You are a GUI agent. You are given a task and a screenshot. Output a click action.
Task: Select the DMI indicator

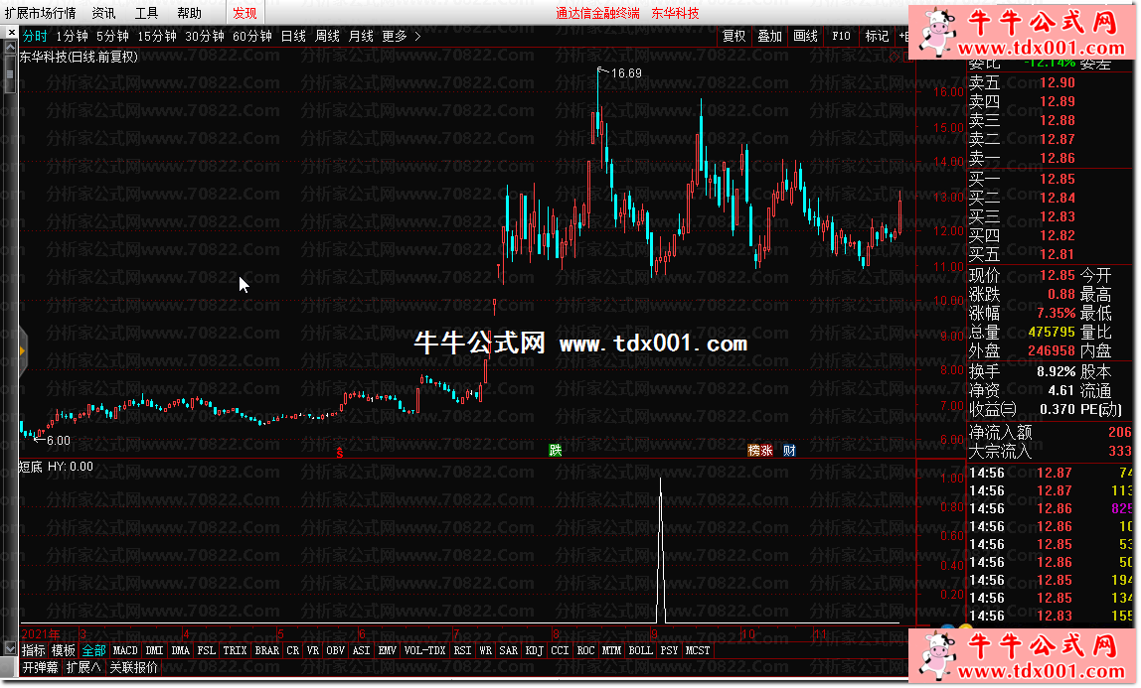click(x=154, y=650)
